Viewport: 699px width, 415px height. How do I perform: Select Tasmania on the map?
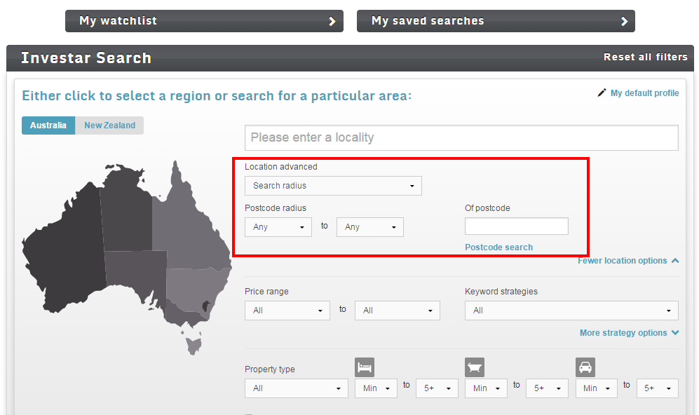point(193,346)
